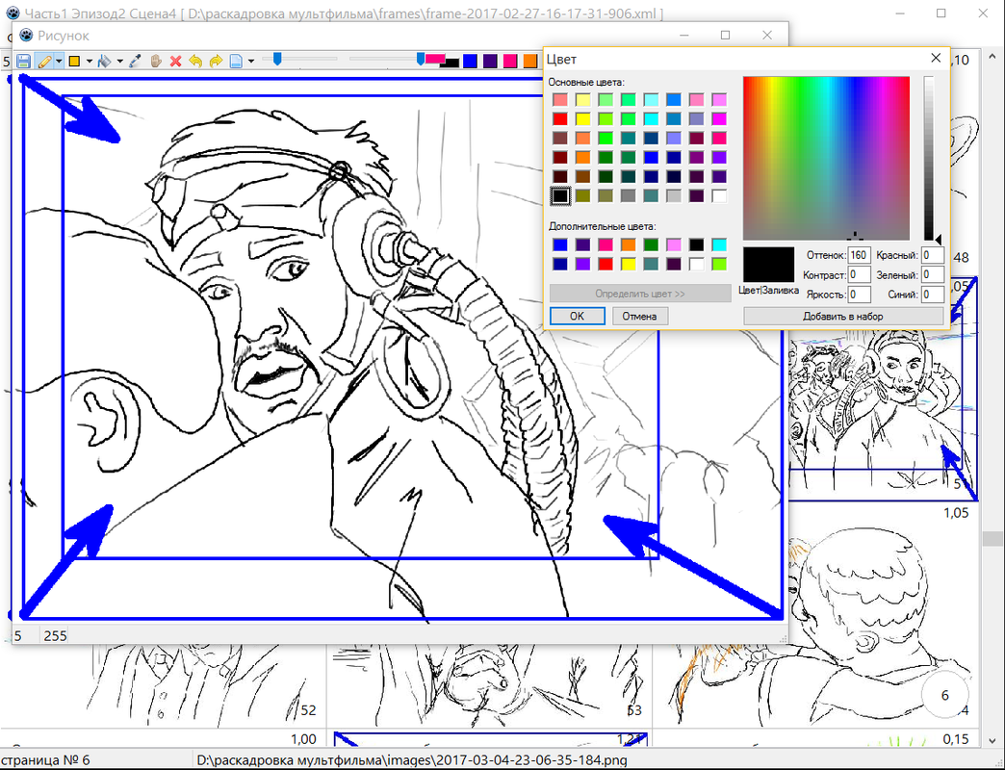The image size is (1005, 770).
Task: Expand the fill bucket dropdown arrow
Action: coord(120,61)
